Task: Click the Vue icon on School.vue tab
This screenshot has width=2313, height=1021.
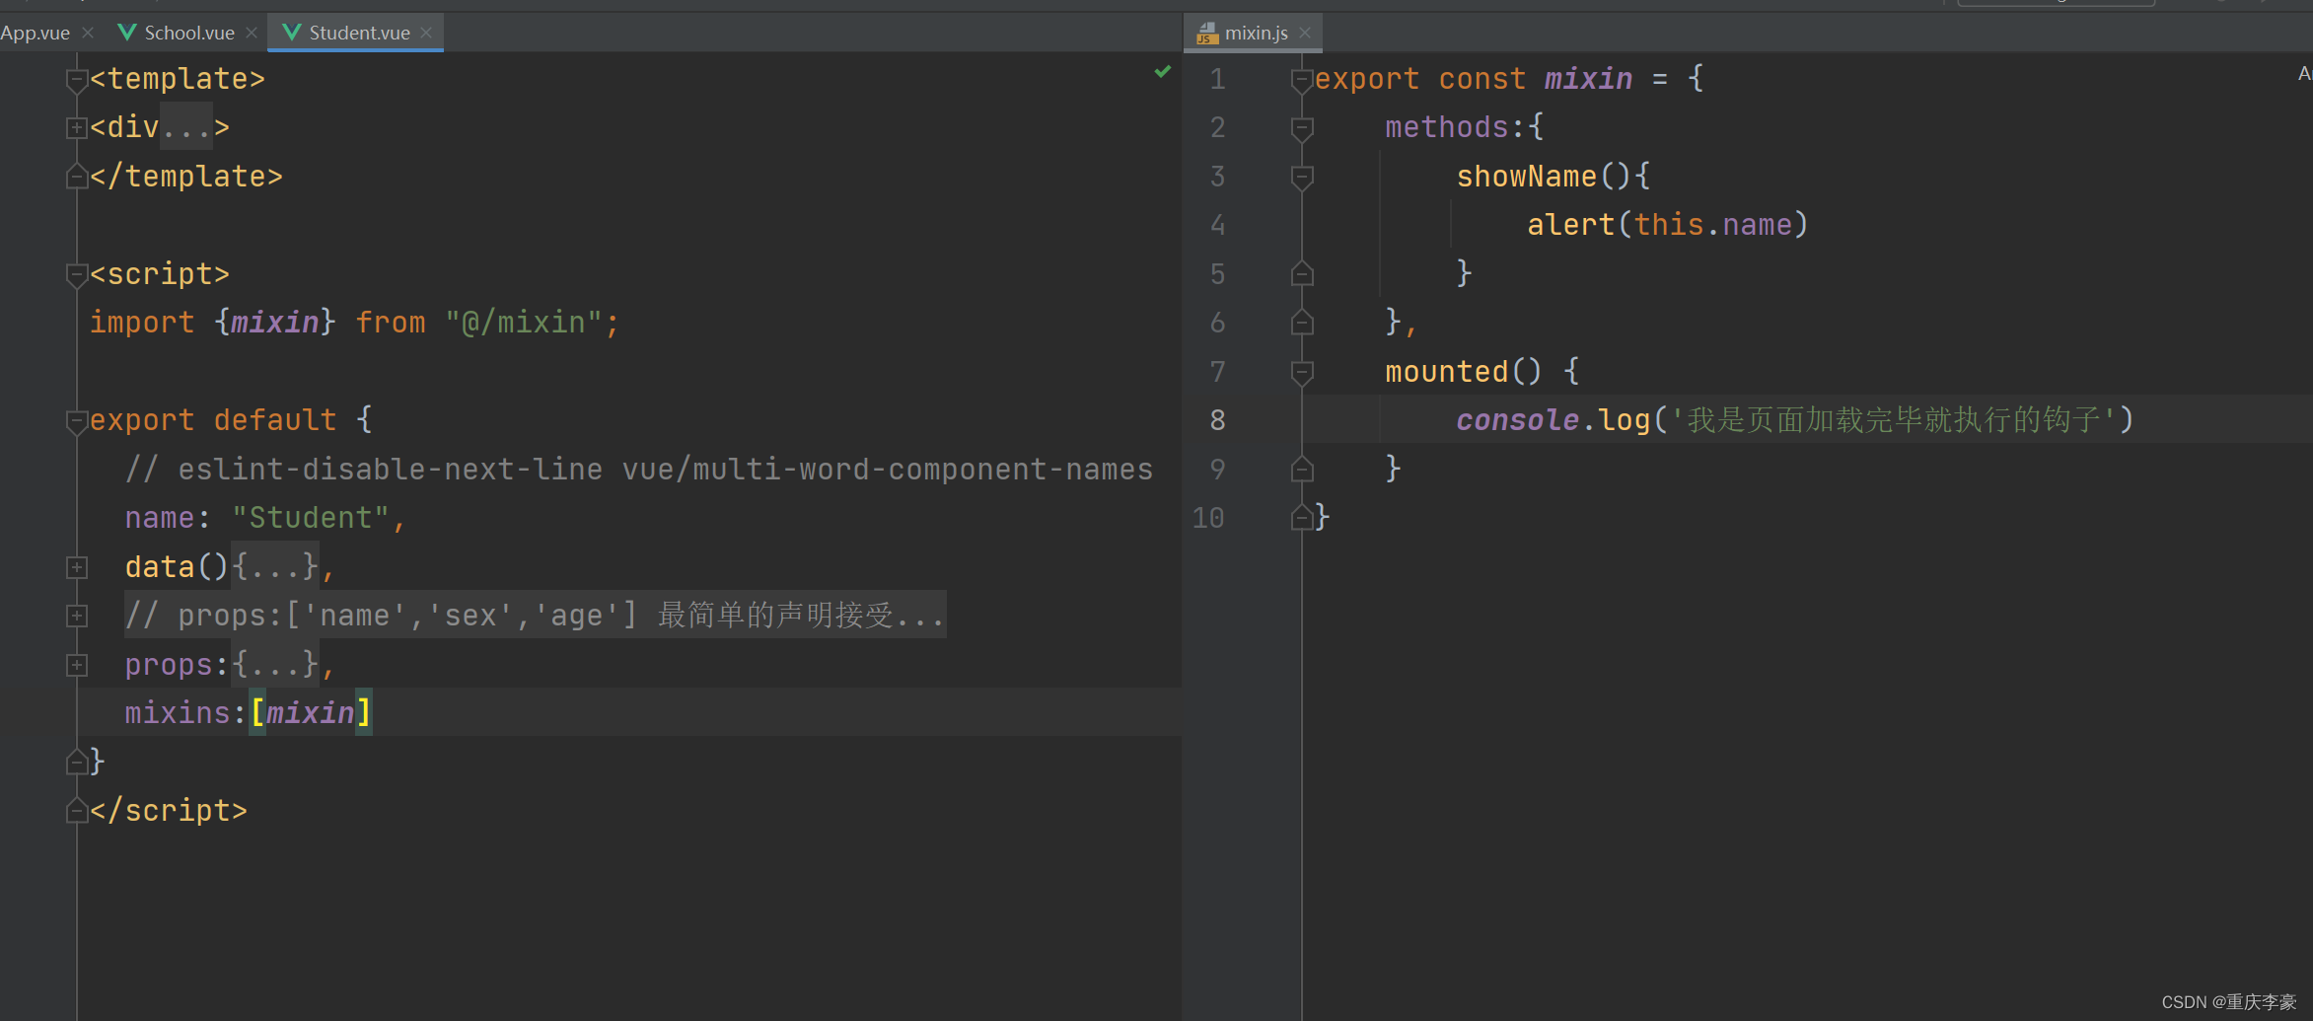Action: tap(127, 33)
